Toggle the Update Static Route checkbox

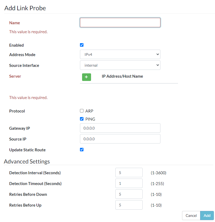click(x=82, y=150)
